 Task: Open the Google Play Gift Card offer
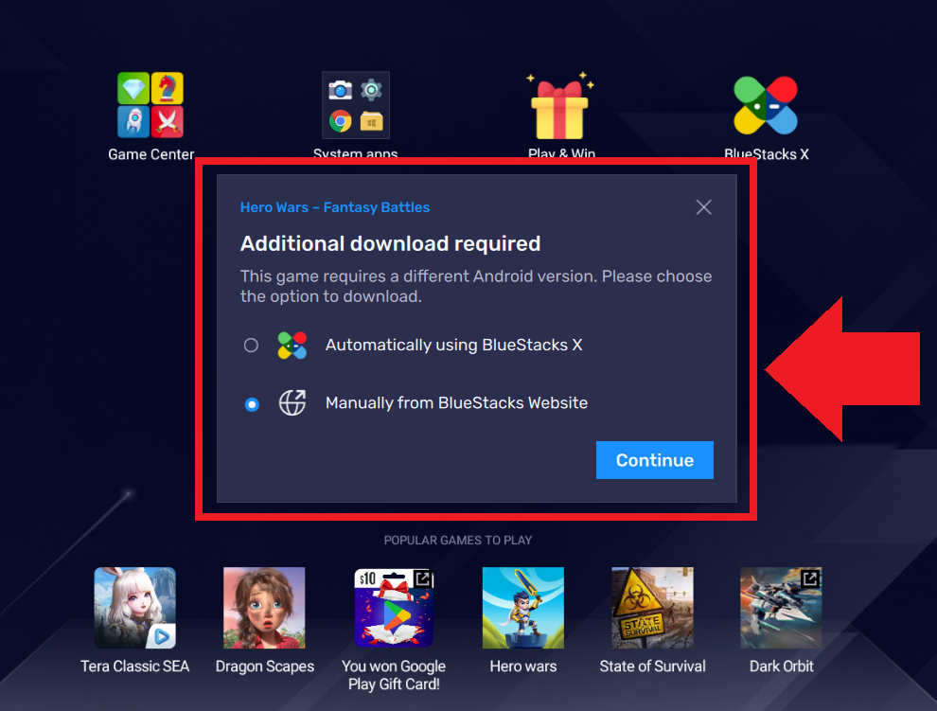pyautogui.click(x=394, y=608)
